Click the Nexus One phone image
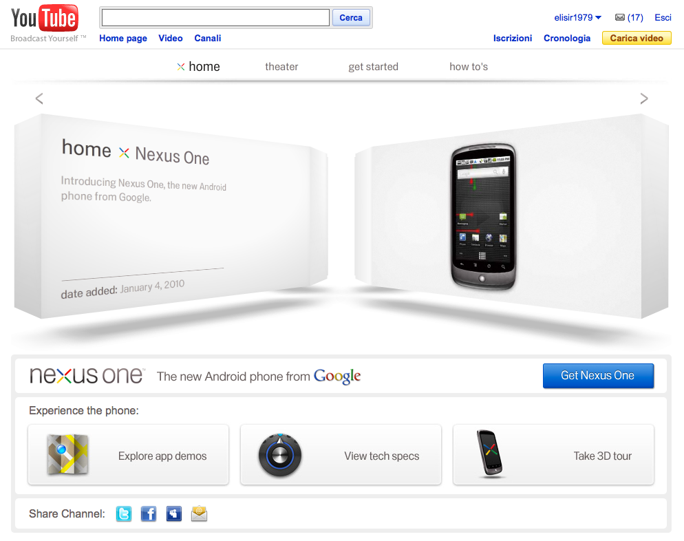 click(483, 216)
